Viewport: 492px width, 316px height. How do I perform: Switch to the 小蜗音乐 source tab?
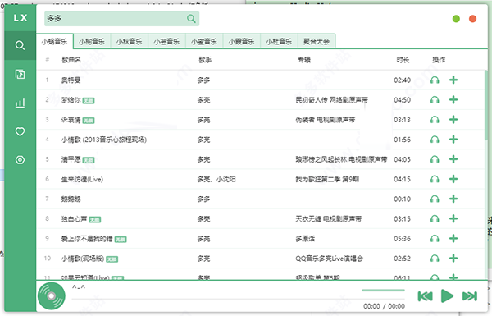[55, 41]
